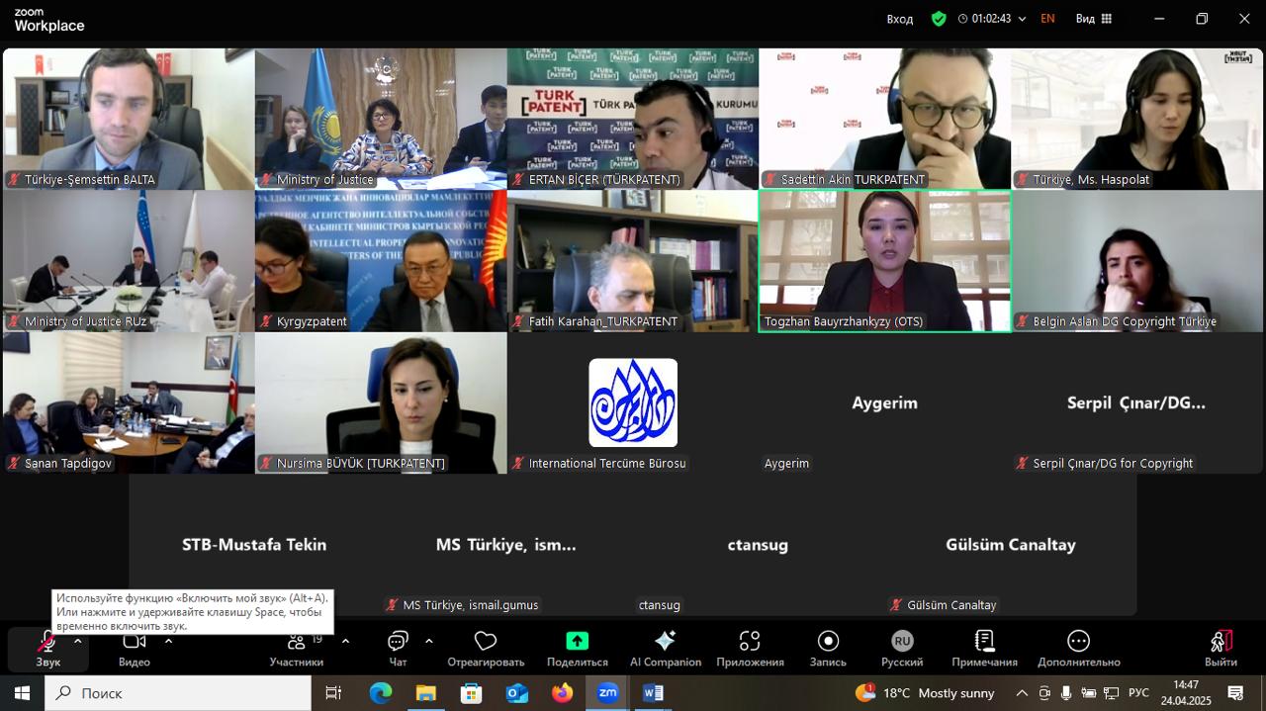Open the Чат chat panel

coord(398,650)
